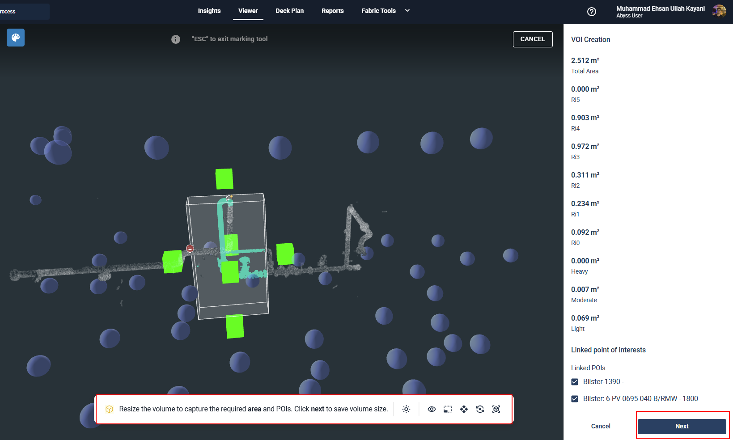
Task: Click the focus-on-volume cube icon
Action: pos(496,409)
